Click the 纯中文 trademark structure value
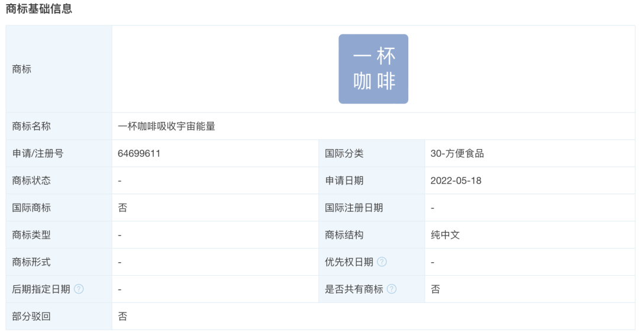The height and width of the screenshot is (335, 639). (x=445, y=235)
